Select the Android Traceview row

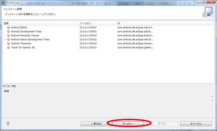pyautogui.click(x=108, y=43)
